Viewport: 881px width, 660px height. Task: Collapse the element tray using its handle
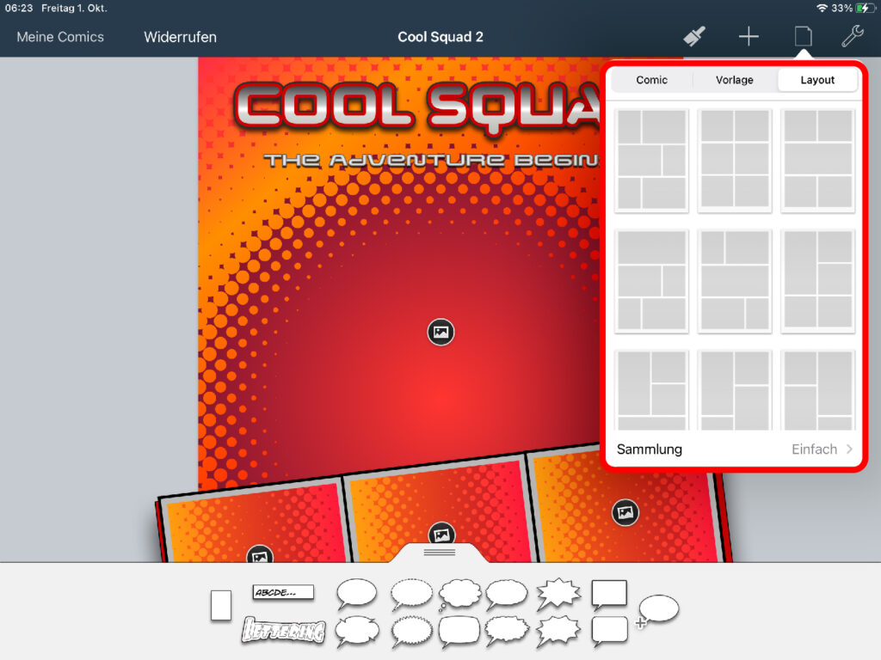click(x=440, y=553)
